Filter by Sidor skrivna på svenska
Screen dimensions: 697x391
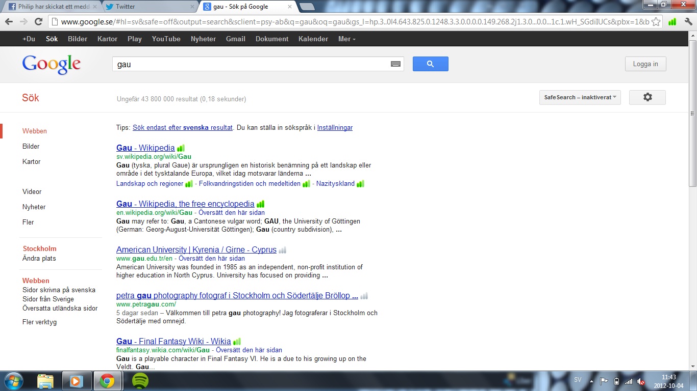coord(59,290)
